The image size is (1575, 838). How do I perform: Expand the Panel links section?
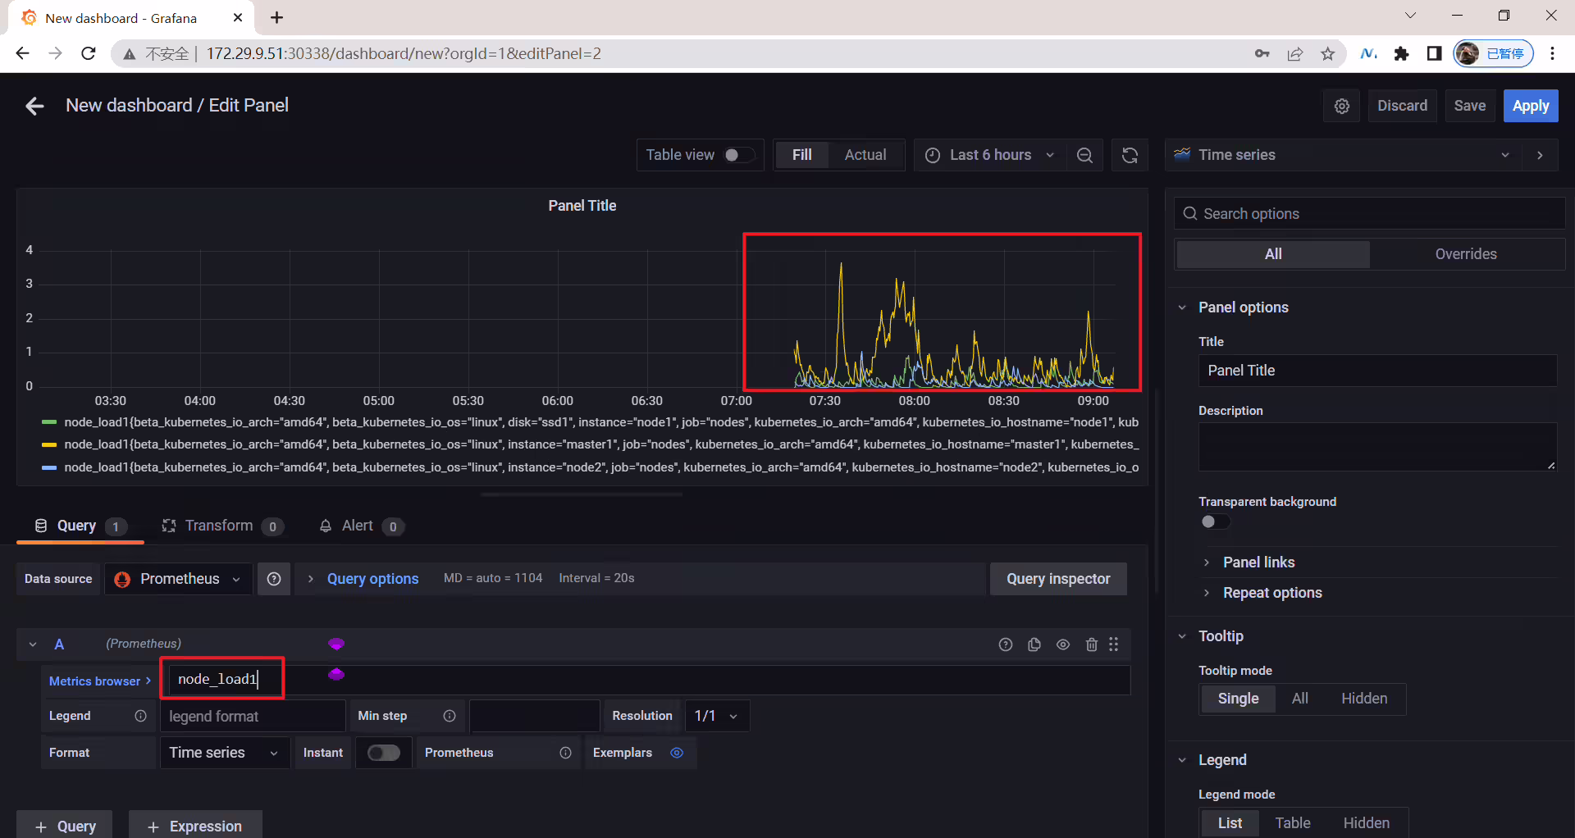[x=1258, y=562]
